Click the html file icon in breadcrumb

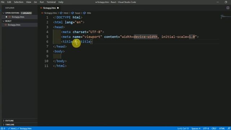point(42,13)
